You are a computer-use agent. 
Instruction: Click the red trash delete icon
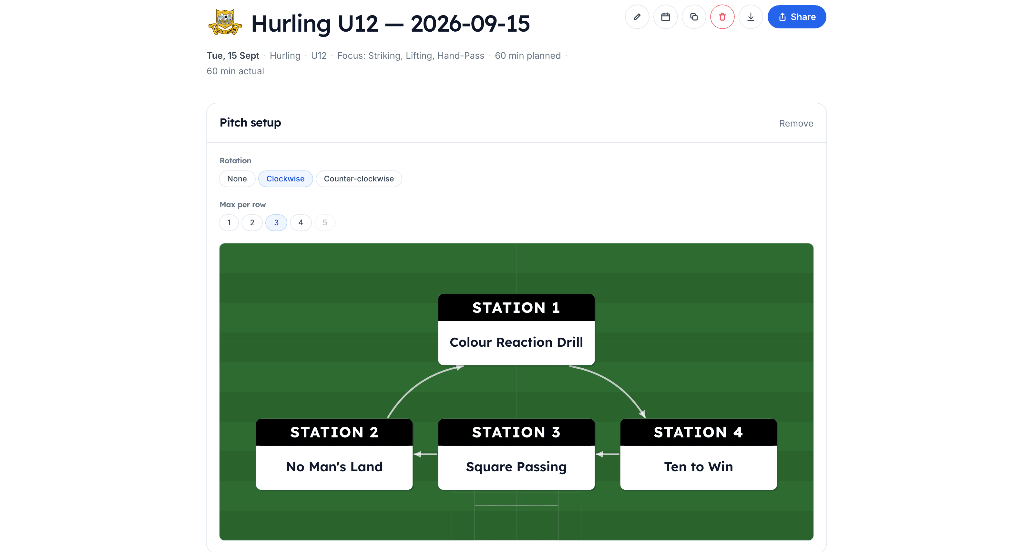coord(722,17)
